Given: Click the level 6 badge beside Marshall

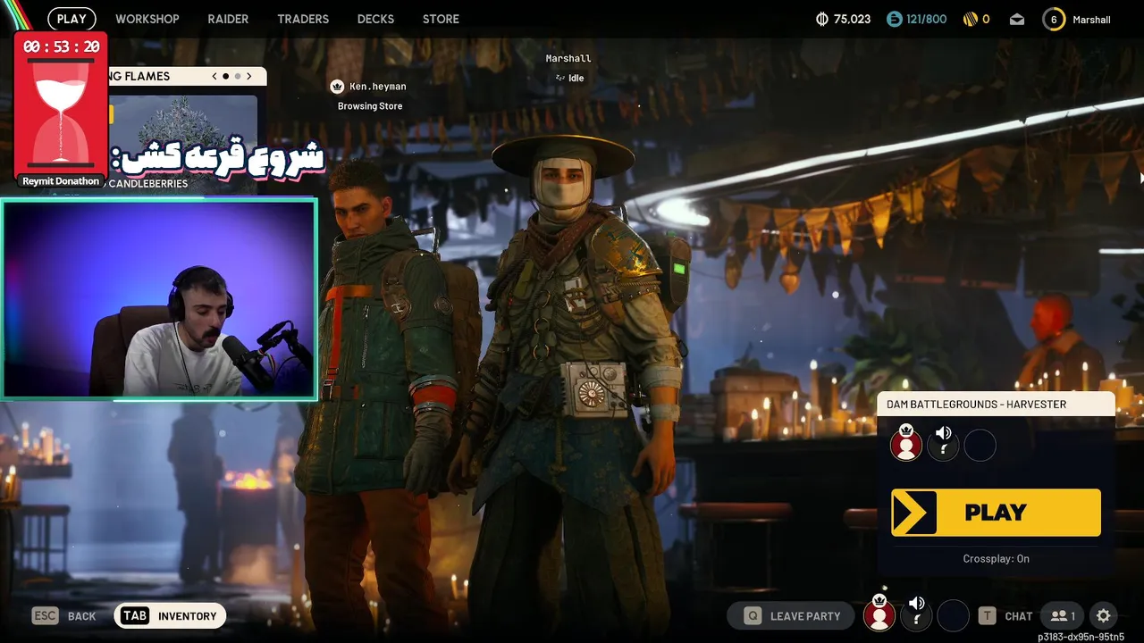Looking at the screenshot, I should pyautogui.click(x=1054, y=19).
